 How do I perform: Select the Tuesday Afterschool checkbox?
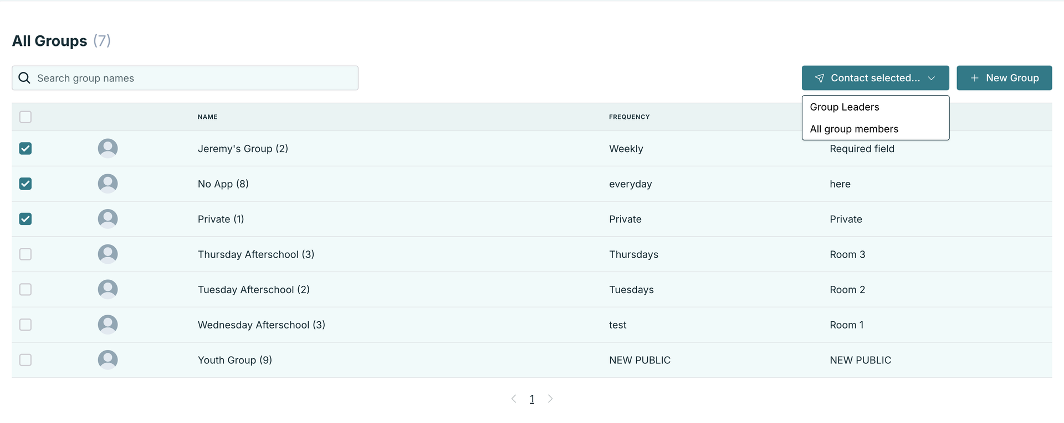tap(25, 289)
